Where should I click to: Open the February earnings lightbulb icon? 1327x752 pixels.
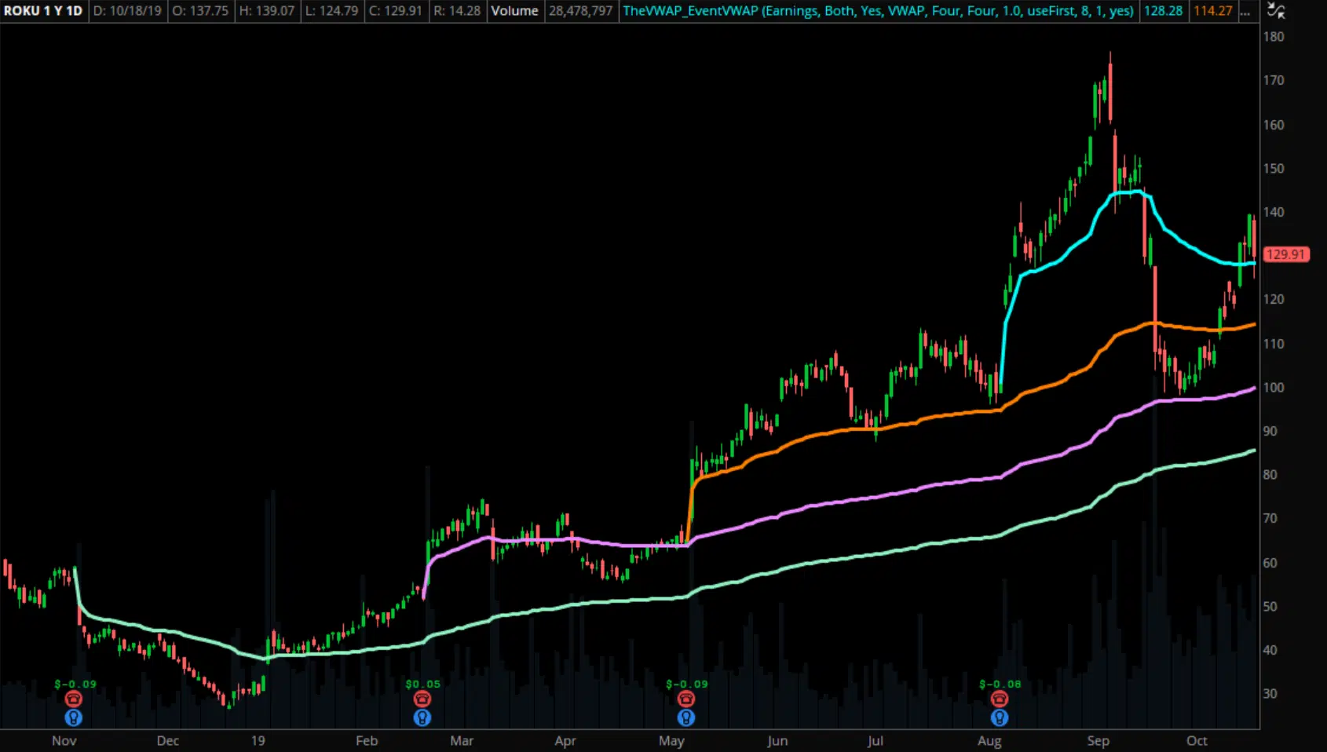[422, 717]
